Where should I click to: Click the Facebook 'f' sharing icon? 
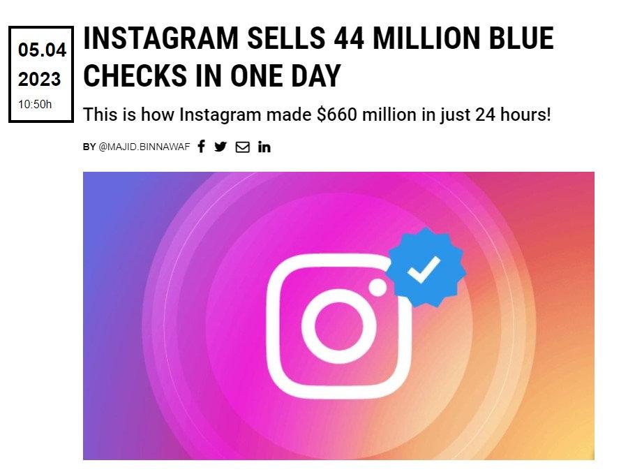[x=201, y=147]
